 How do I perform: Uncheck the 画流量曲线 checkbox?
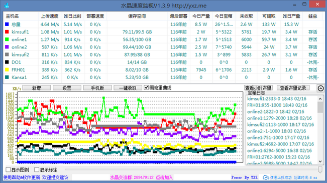click(x=146, y=87)
